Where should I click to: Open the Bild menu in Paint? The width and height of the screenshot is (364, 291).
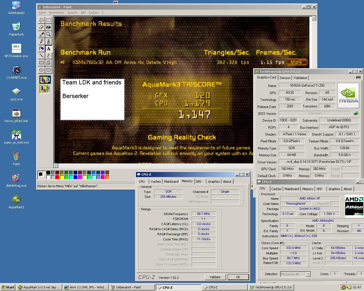coord(83,13)
